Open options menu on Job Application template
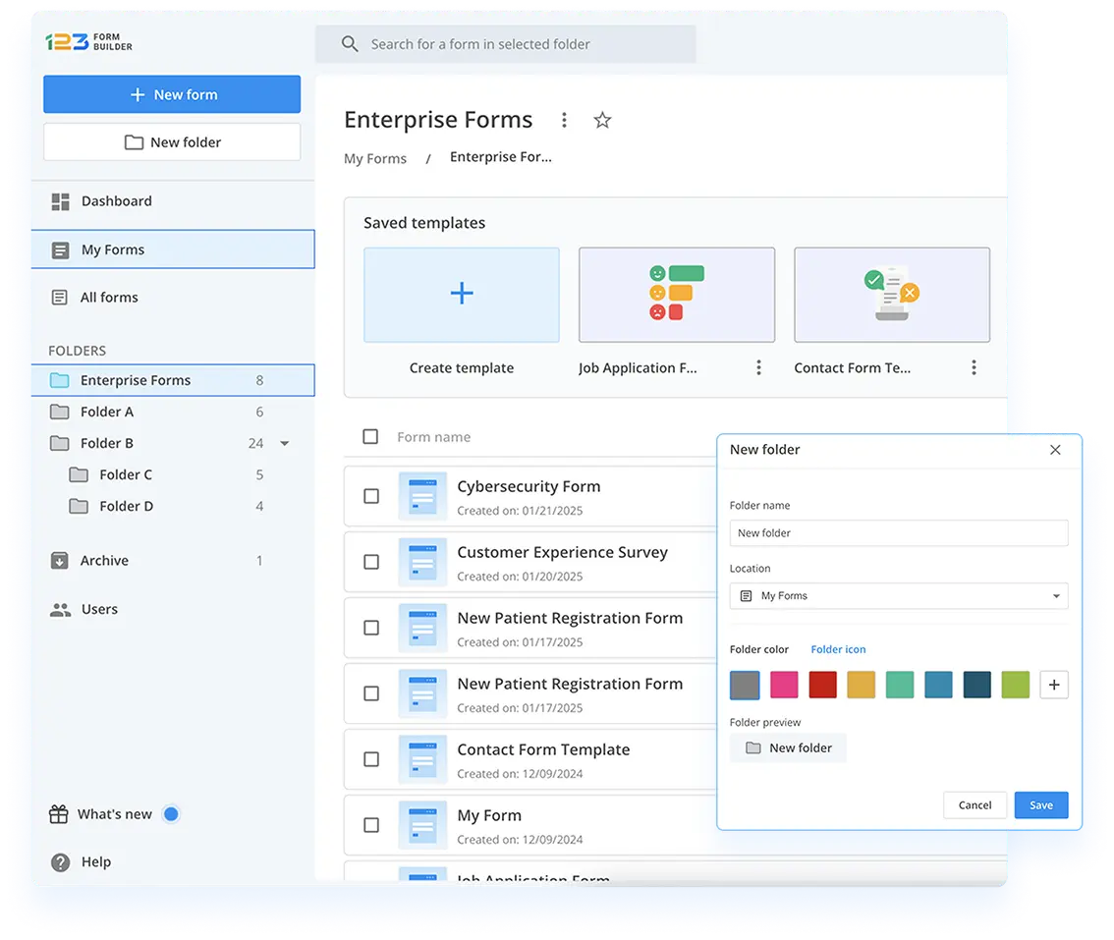This screenshot has height=940, width=1114. 759,366
